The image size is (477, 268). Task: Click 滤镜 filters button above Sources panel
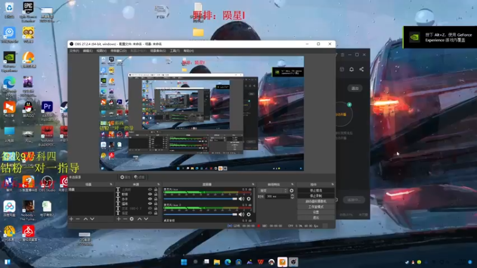(x=140, y=177)
